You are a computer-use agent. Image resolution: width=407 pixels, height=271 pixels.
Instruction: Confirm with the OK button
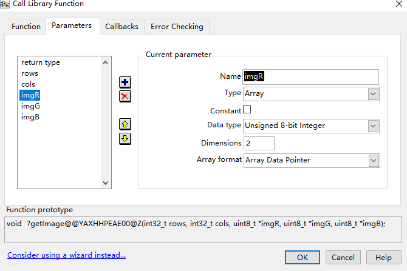pyautogui.click(x=303, y=257)
